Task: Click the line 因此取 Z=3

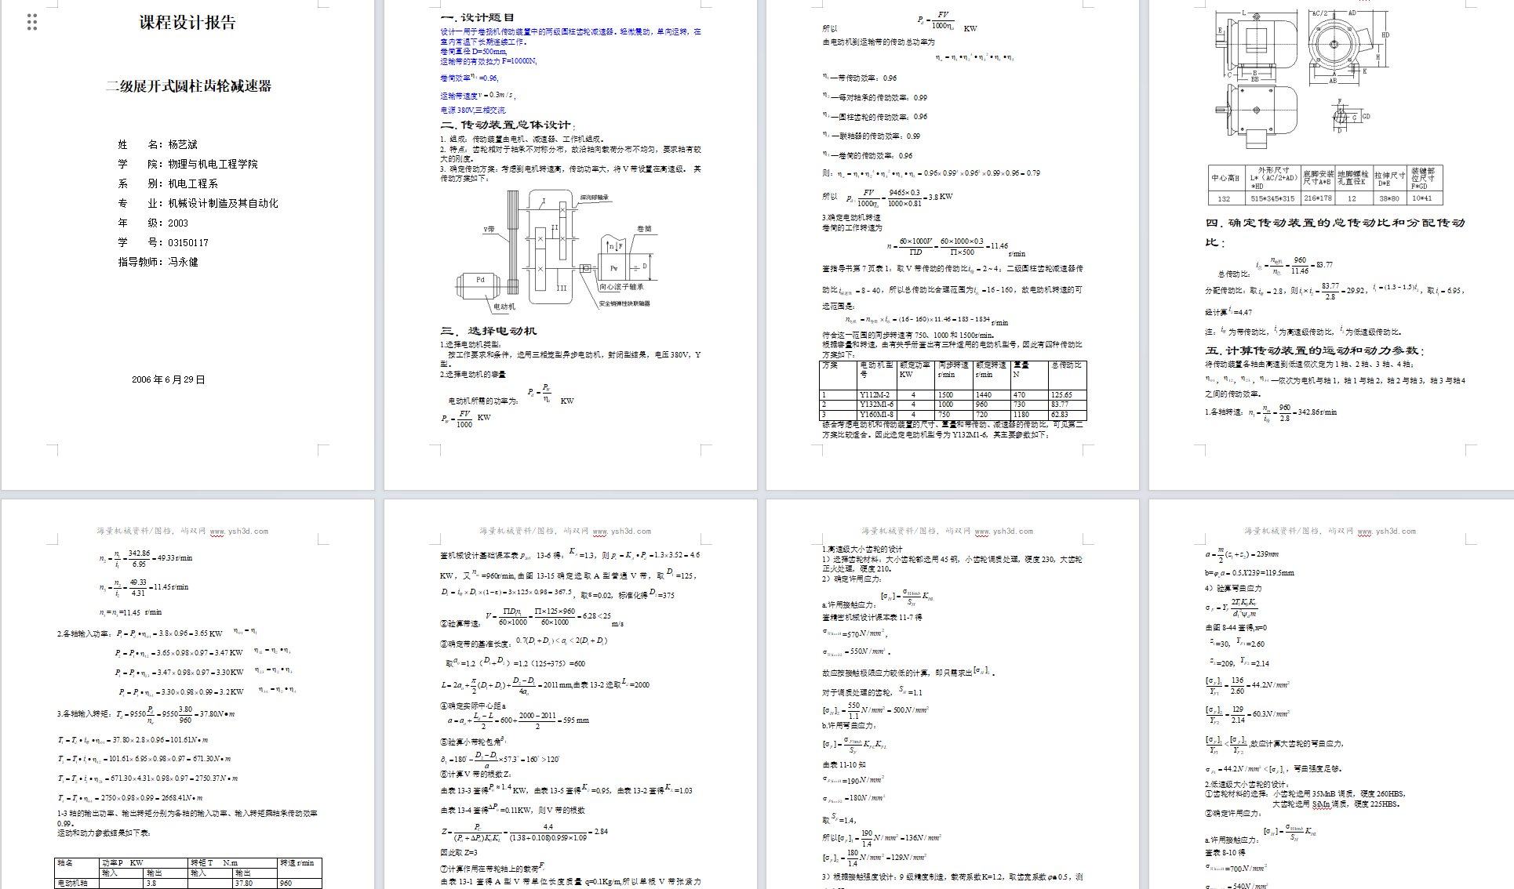Action: click(459, 852)
